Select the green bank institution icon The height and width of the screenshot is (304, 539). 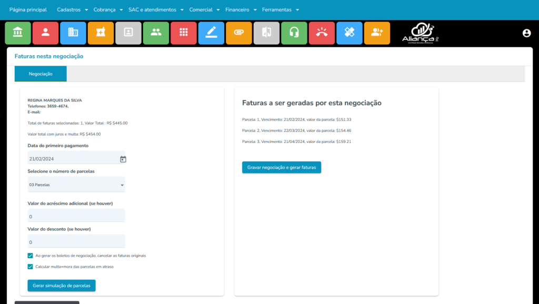click(18, 33)
